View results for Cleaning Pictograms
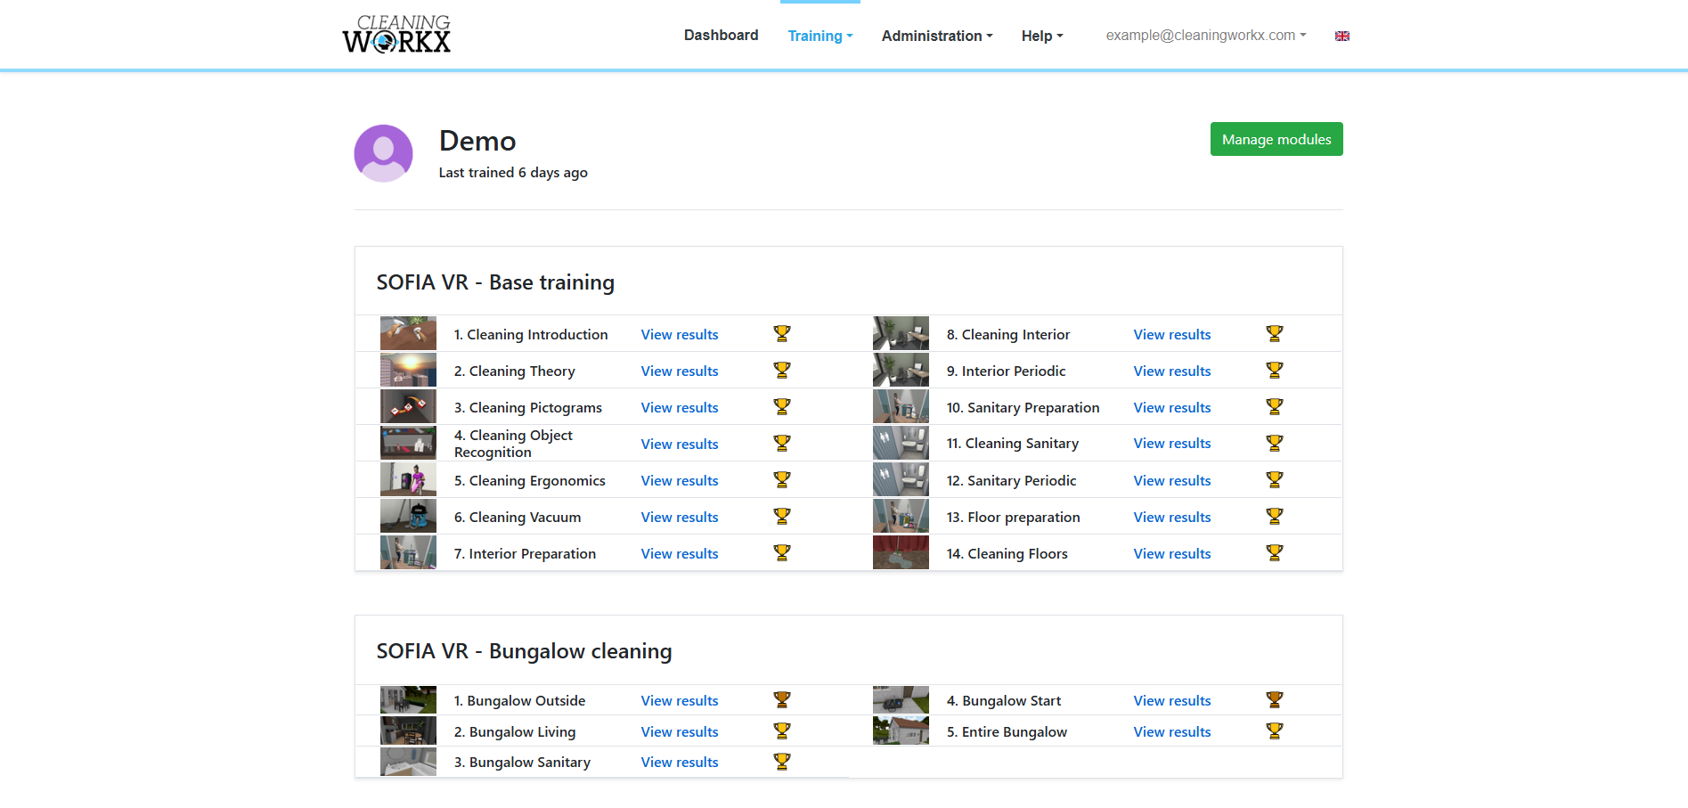 pyautogui.click(x=680, y=407)
